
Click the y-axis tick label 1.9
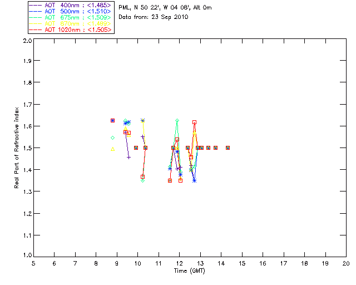click(x=27, y=61)
